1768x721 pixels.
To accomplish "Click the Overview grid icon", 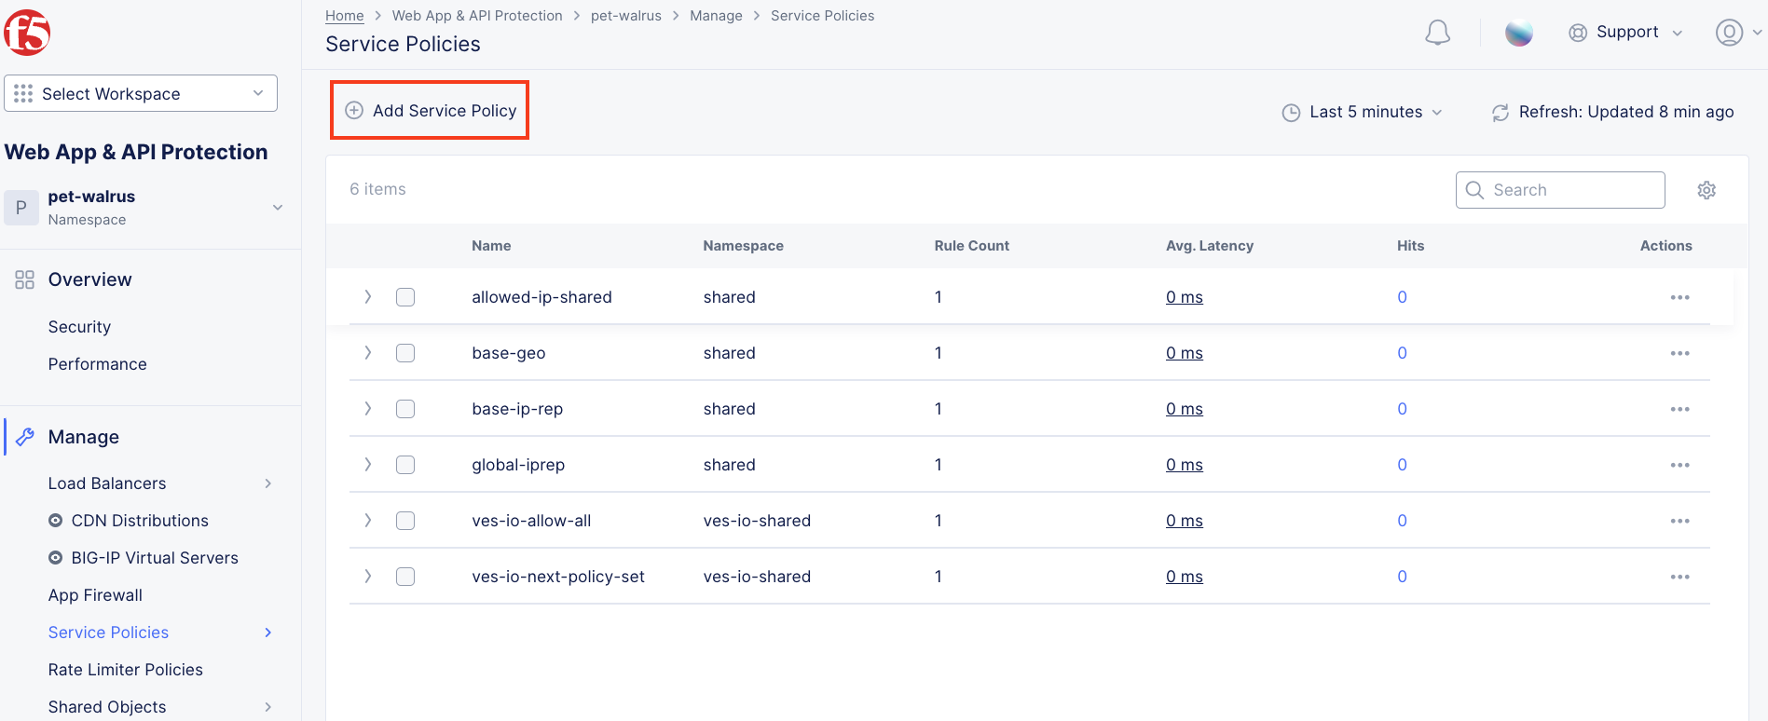I will point(25,279).
